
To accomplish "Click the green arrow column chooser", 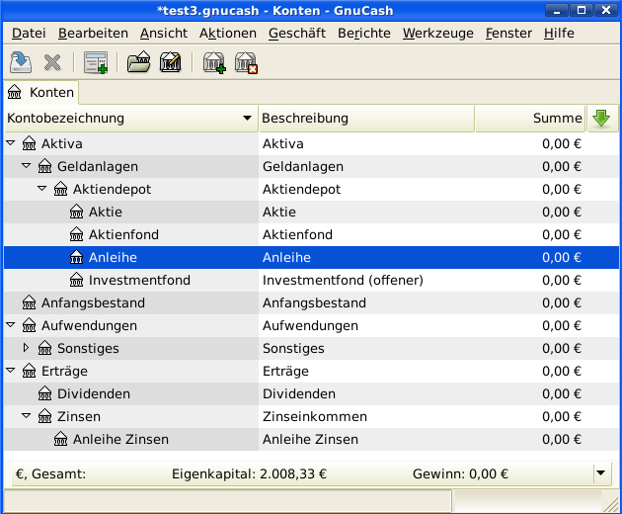I will (599, 119).
